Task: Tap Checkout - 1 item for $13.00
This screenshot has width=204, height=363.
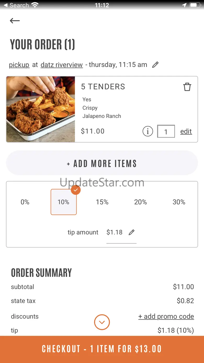Action: click(102, 349)
